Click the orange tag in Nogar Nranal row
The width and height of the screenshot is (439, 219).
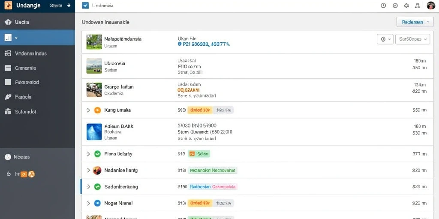pyautogui.click(x=200, y=203)
